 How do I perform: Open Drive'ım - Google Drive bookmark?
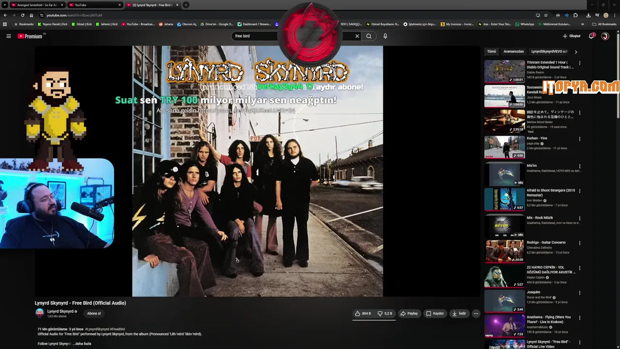click(217, 24)
